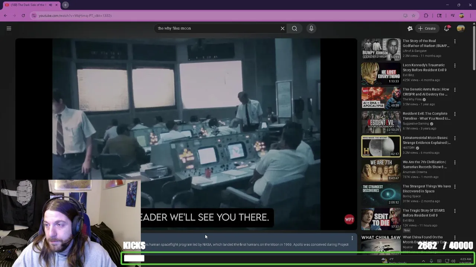
Task: Close the Dark Side of the Moon tab
Action: tap(57, 5)
